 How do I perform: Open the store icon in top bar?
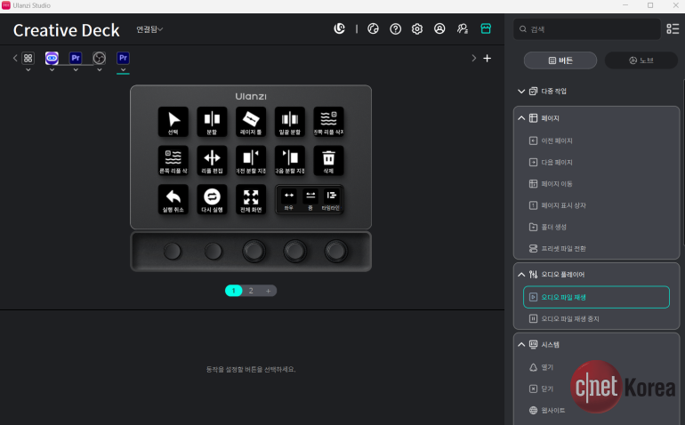486,28
